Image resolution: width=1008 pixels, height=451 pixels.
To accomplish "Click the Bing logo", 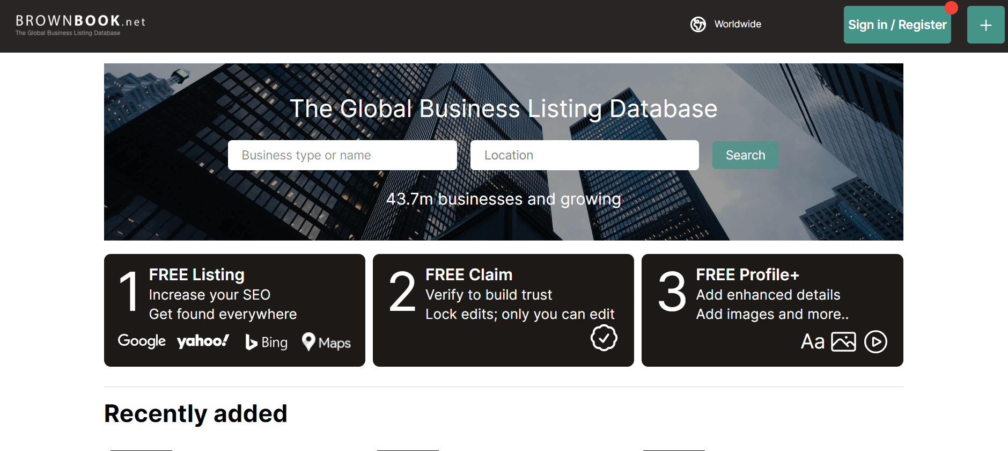I will [x=266, y=342].
